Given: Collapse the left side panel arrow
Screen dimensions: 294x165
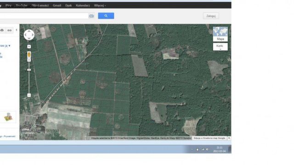Looking at the screenshot, I should 17,30.
